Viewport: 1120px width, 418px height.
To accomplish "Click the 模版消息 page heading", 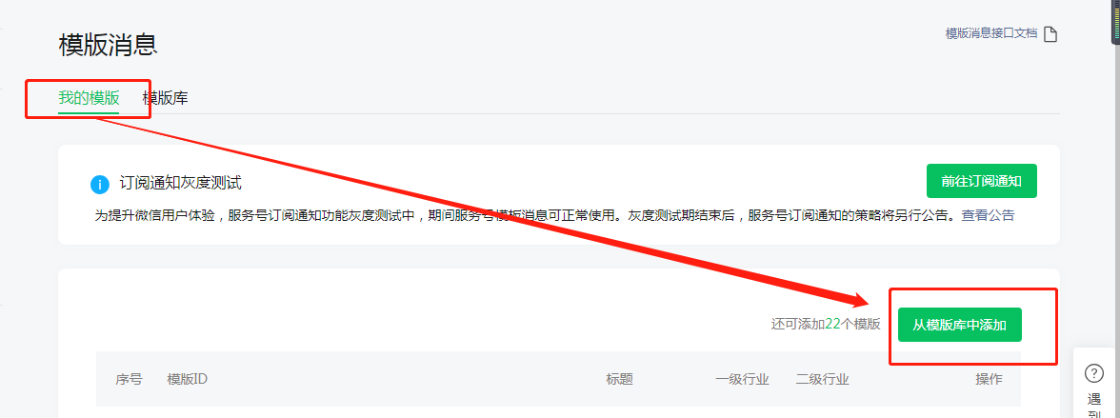I will 108,45.
